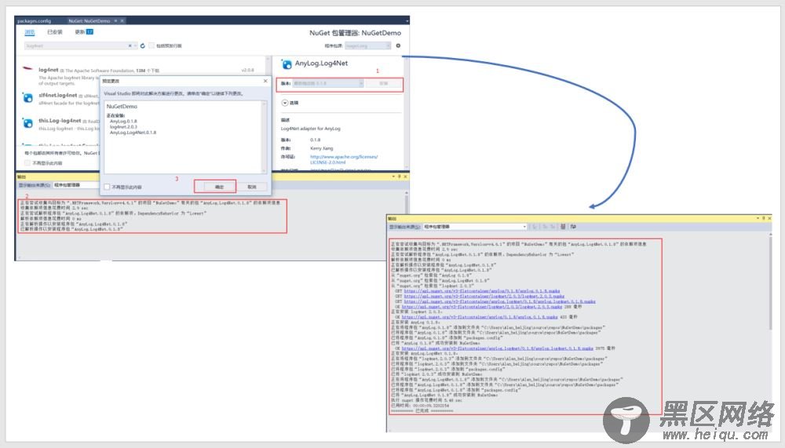785x448 pixels.
Task: Switch to packages.config tab
Action: pos(34,20)
